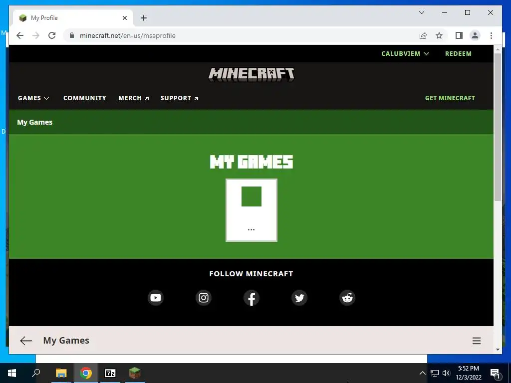Viewport: 511px width, 383px height.
Task: Open Chrome profile avatar
Action: pos(475,35)
